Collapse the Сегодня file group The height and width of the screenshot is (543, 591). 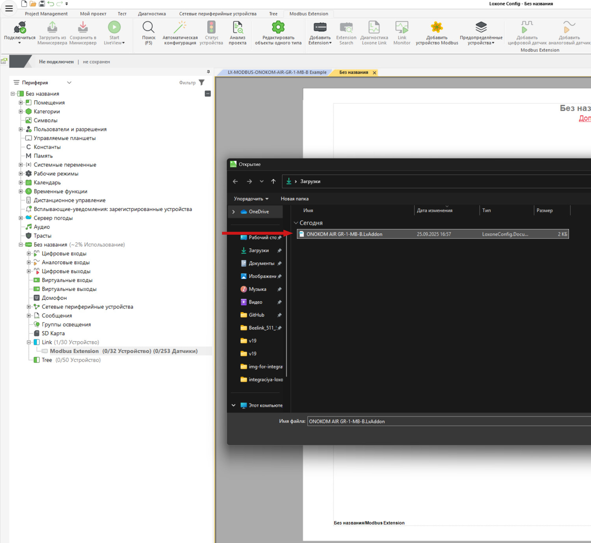pyautogui.click(x=296, y=223)
